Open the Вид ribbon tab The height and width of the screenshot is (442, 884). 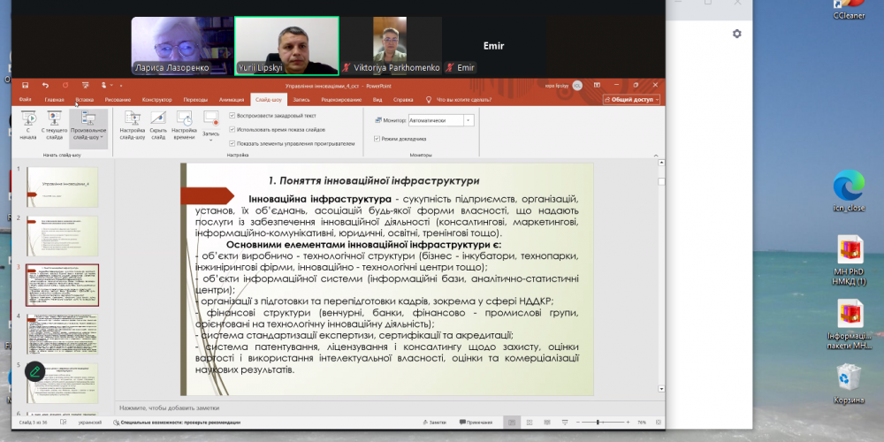click(x=377, y=100)
